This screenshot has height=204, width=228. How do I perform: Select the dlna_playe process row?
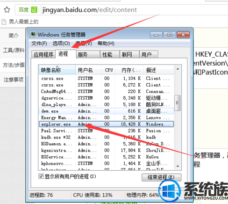click(107, 104)
